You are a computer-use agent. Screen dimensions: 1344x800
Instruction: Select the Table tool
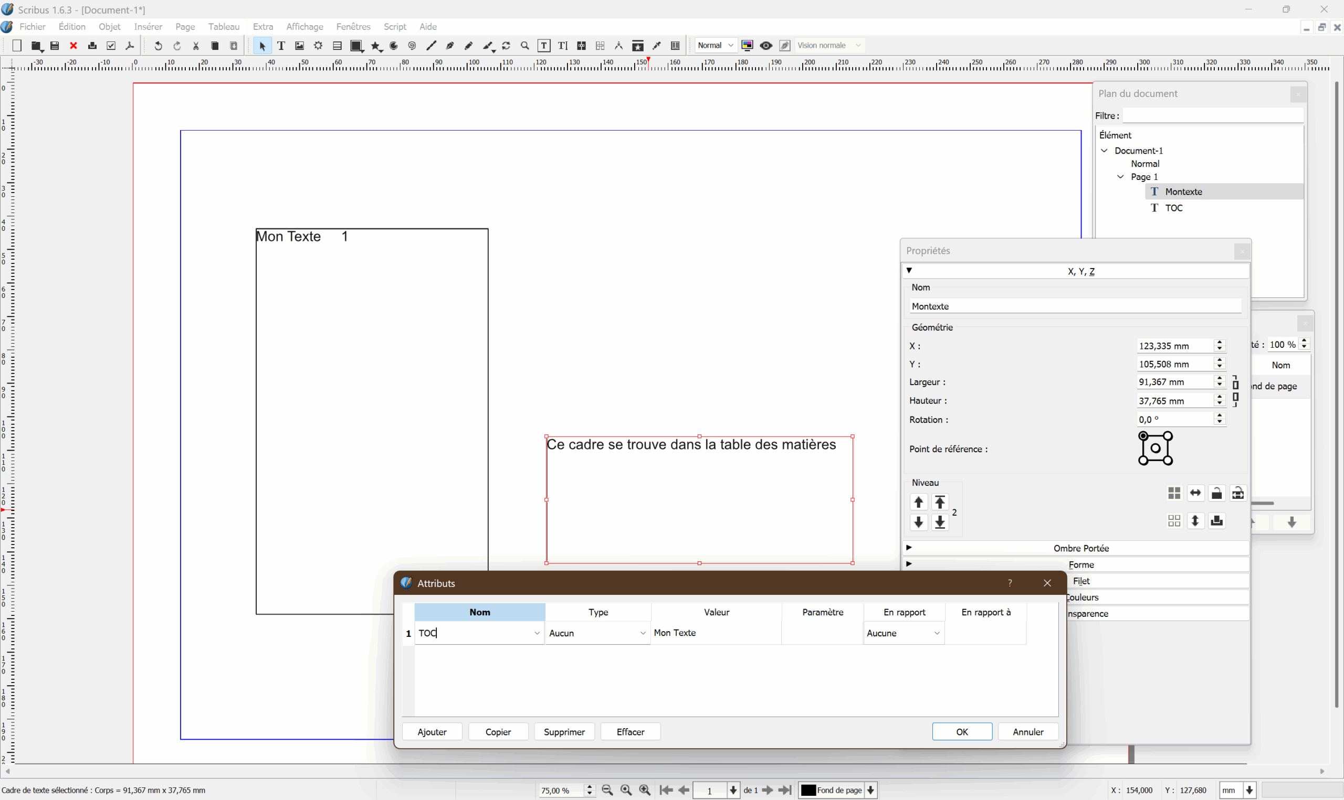click(x=338, y=46)
